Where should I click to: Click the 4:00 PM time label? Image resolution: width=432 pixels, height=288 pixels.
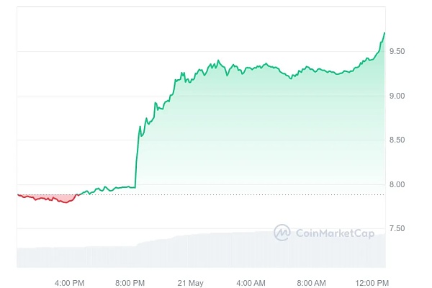pyautogui.click(x=70, y=282)
